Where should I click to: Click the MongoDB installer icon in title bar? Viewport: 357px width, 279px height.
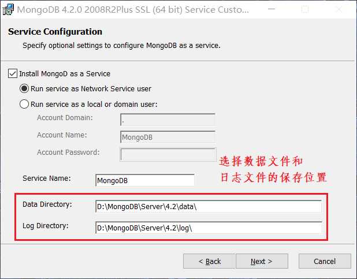8,10
